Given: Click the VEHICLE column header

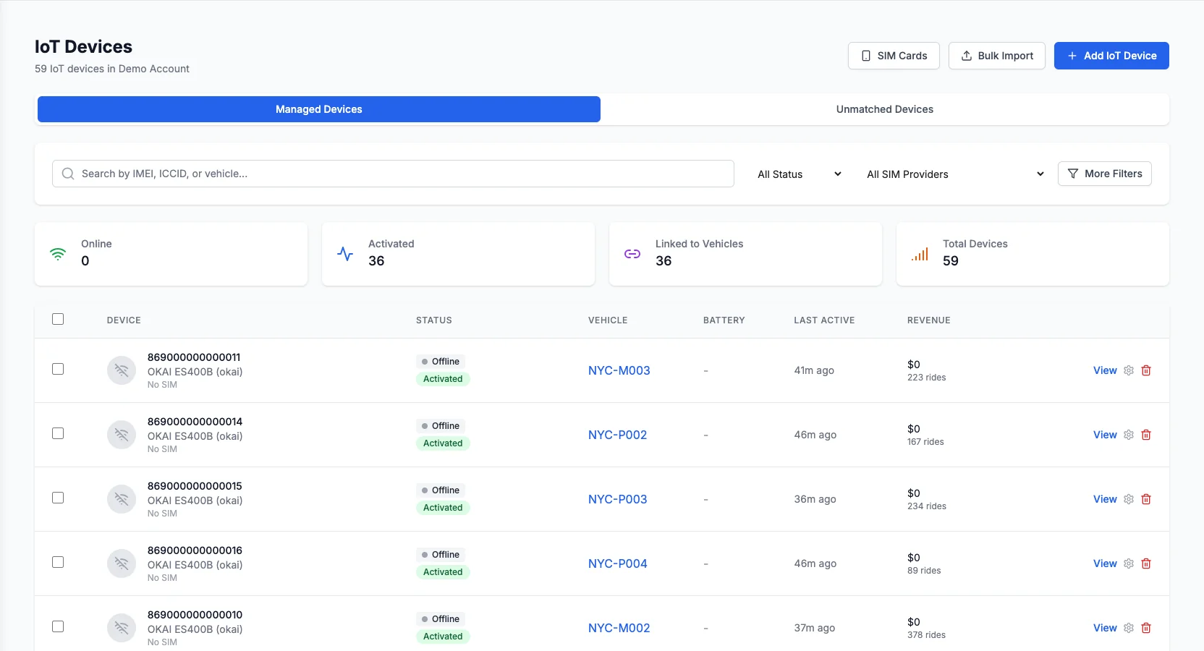Looking at the screenshot, I should coord(608,320).
